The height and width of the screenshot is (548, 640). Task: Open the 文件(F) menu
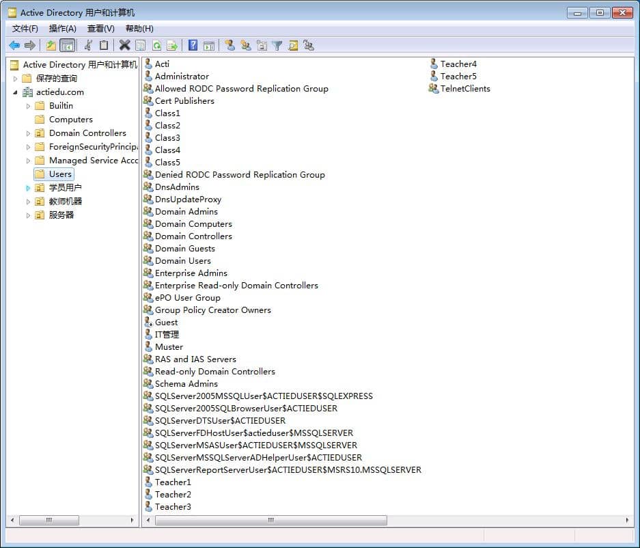[x=25, y=29]
